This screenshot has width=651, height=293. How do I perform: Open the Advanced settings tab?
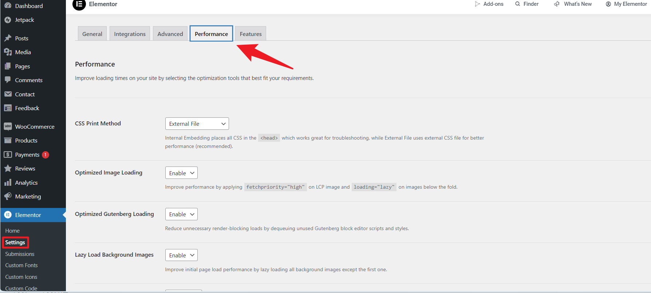170,34
